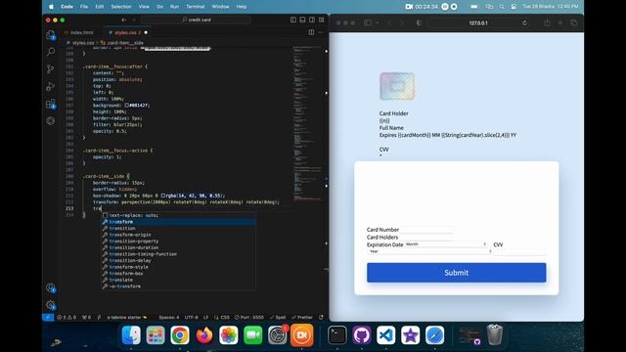This screenshot has width=626, height=352.
Task: Choose translate suggestion
Action: pos(178,280)
